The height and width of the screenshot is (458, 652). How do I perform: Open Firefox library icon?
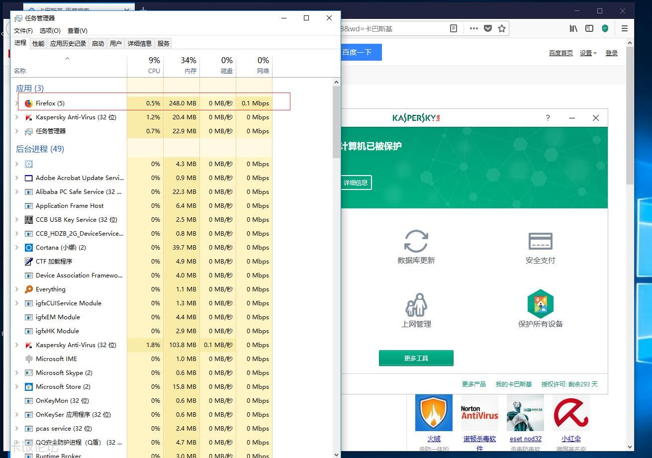coord(573,28)
